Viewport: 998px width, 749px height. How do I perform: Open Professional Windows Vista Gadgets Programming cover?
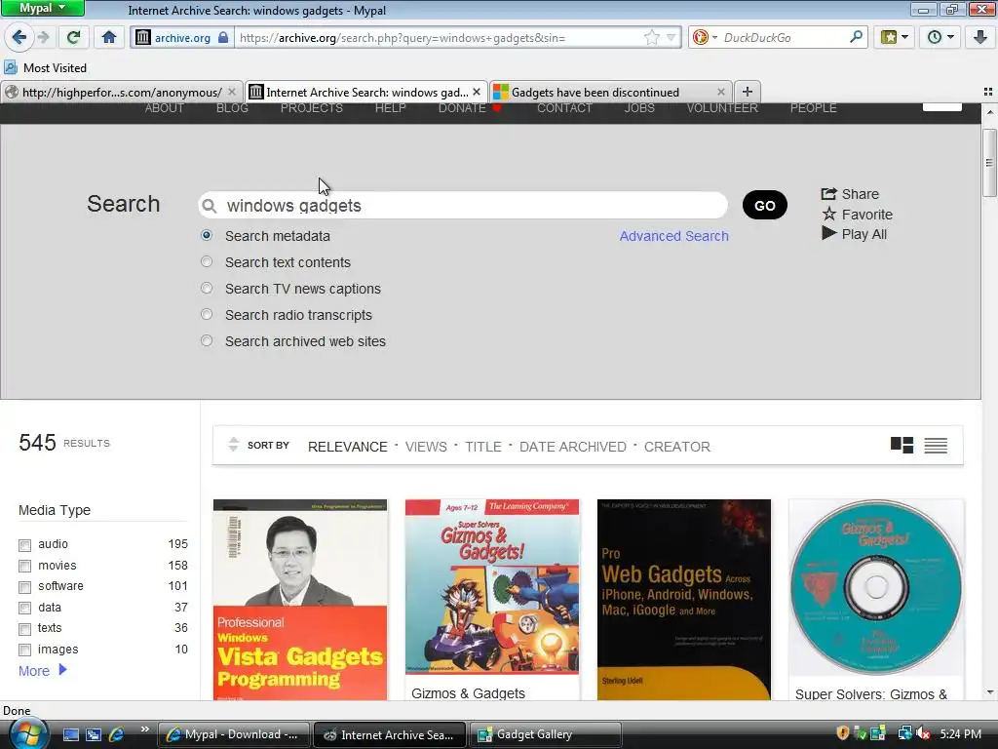coord(300,600)
